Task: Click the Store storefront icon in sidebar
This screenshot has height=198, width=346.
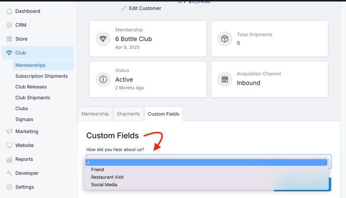Action: [9, 39]
